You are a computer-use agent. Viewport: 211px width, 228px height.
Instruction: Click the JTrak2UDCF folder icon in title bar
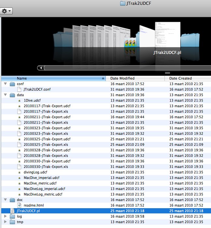tap(122, 3)
